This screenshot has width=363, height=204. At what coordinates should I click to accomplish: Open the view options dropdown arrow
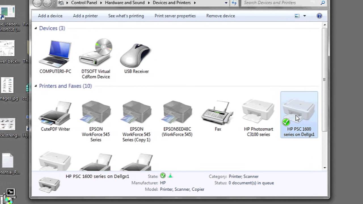pos(305,16)
